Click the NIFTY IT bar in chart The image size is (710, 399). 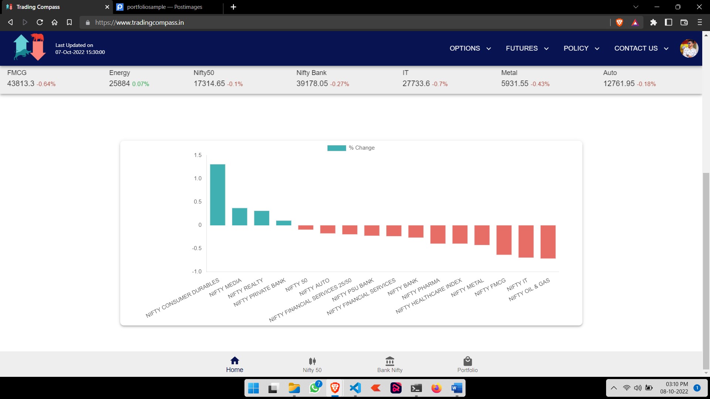(x=526, y=242)
